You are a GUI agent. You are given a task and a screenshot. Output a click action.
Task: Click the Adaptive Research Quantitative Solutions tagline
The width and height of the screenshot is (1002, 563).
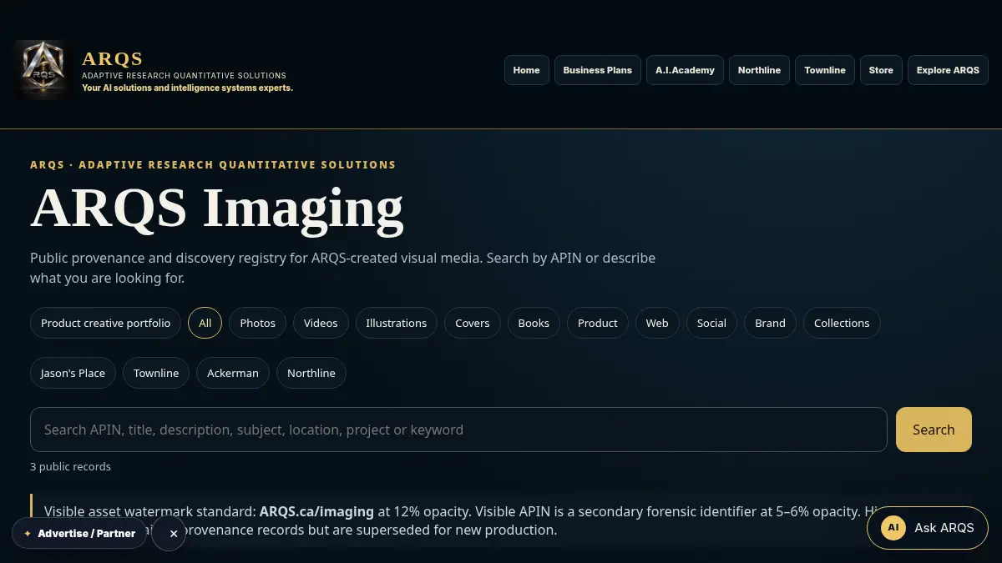(x=184, y=76)
